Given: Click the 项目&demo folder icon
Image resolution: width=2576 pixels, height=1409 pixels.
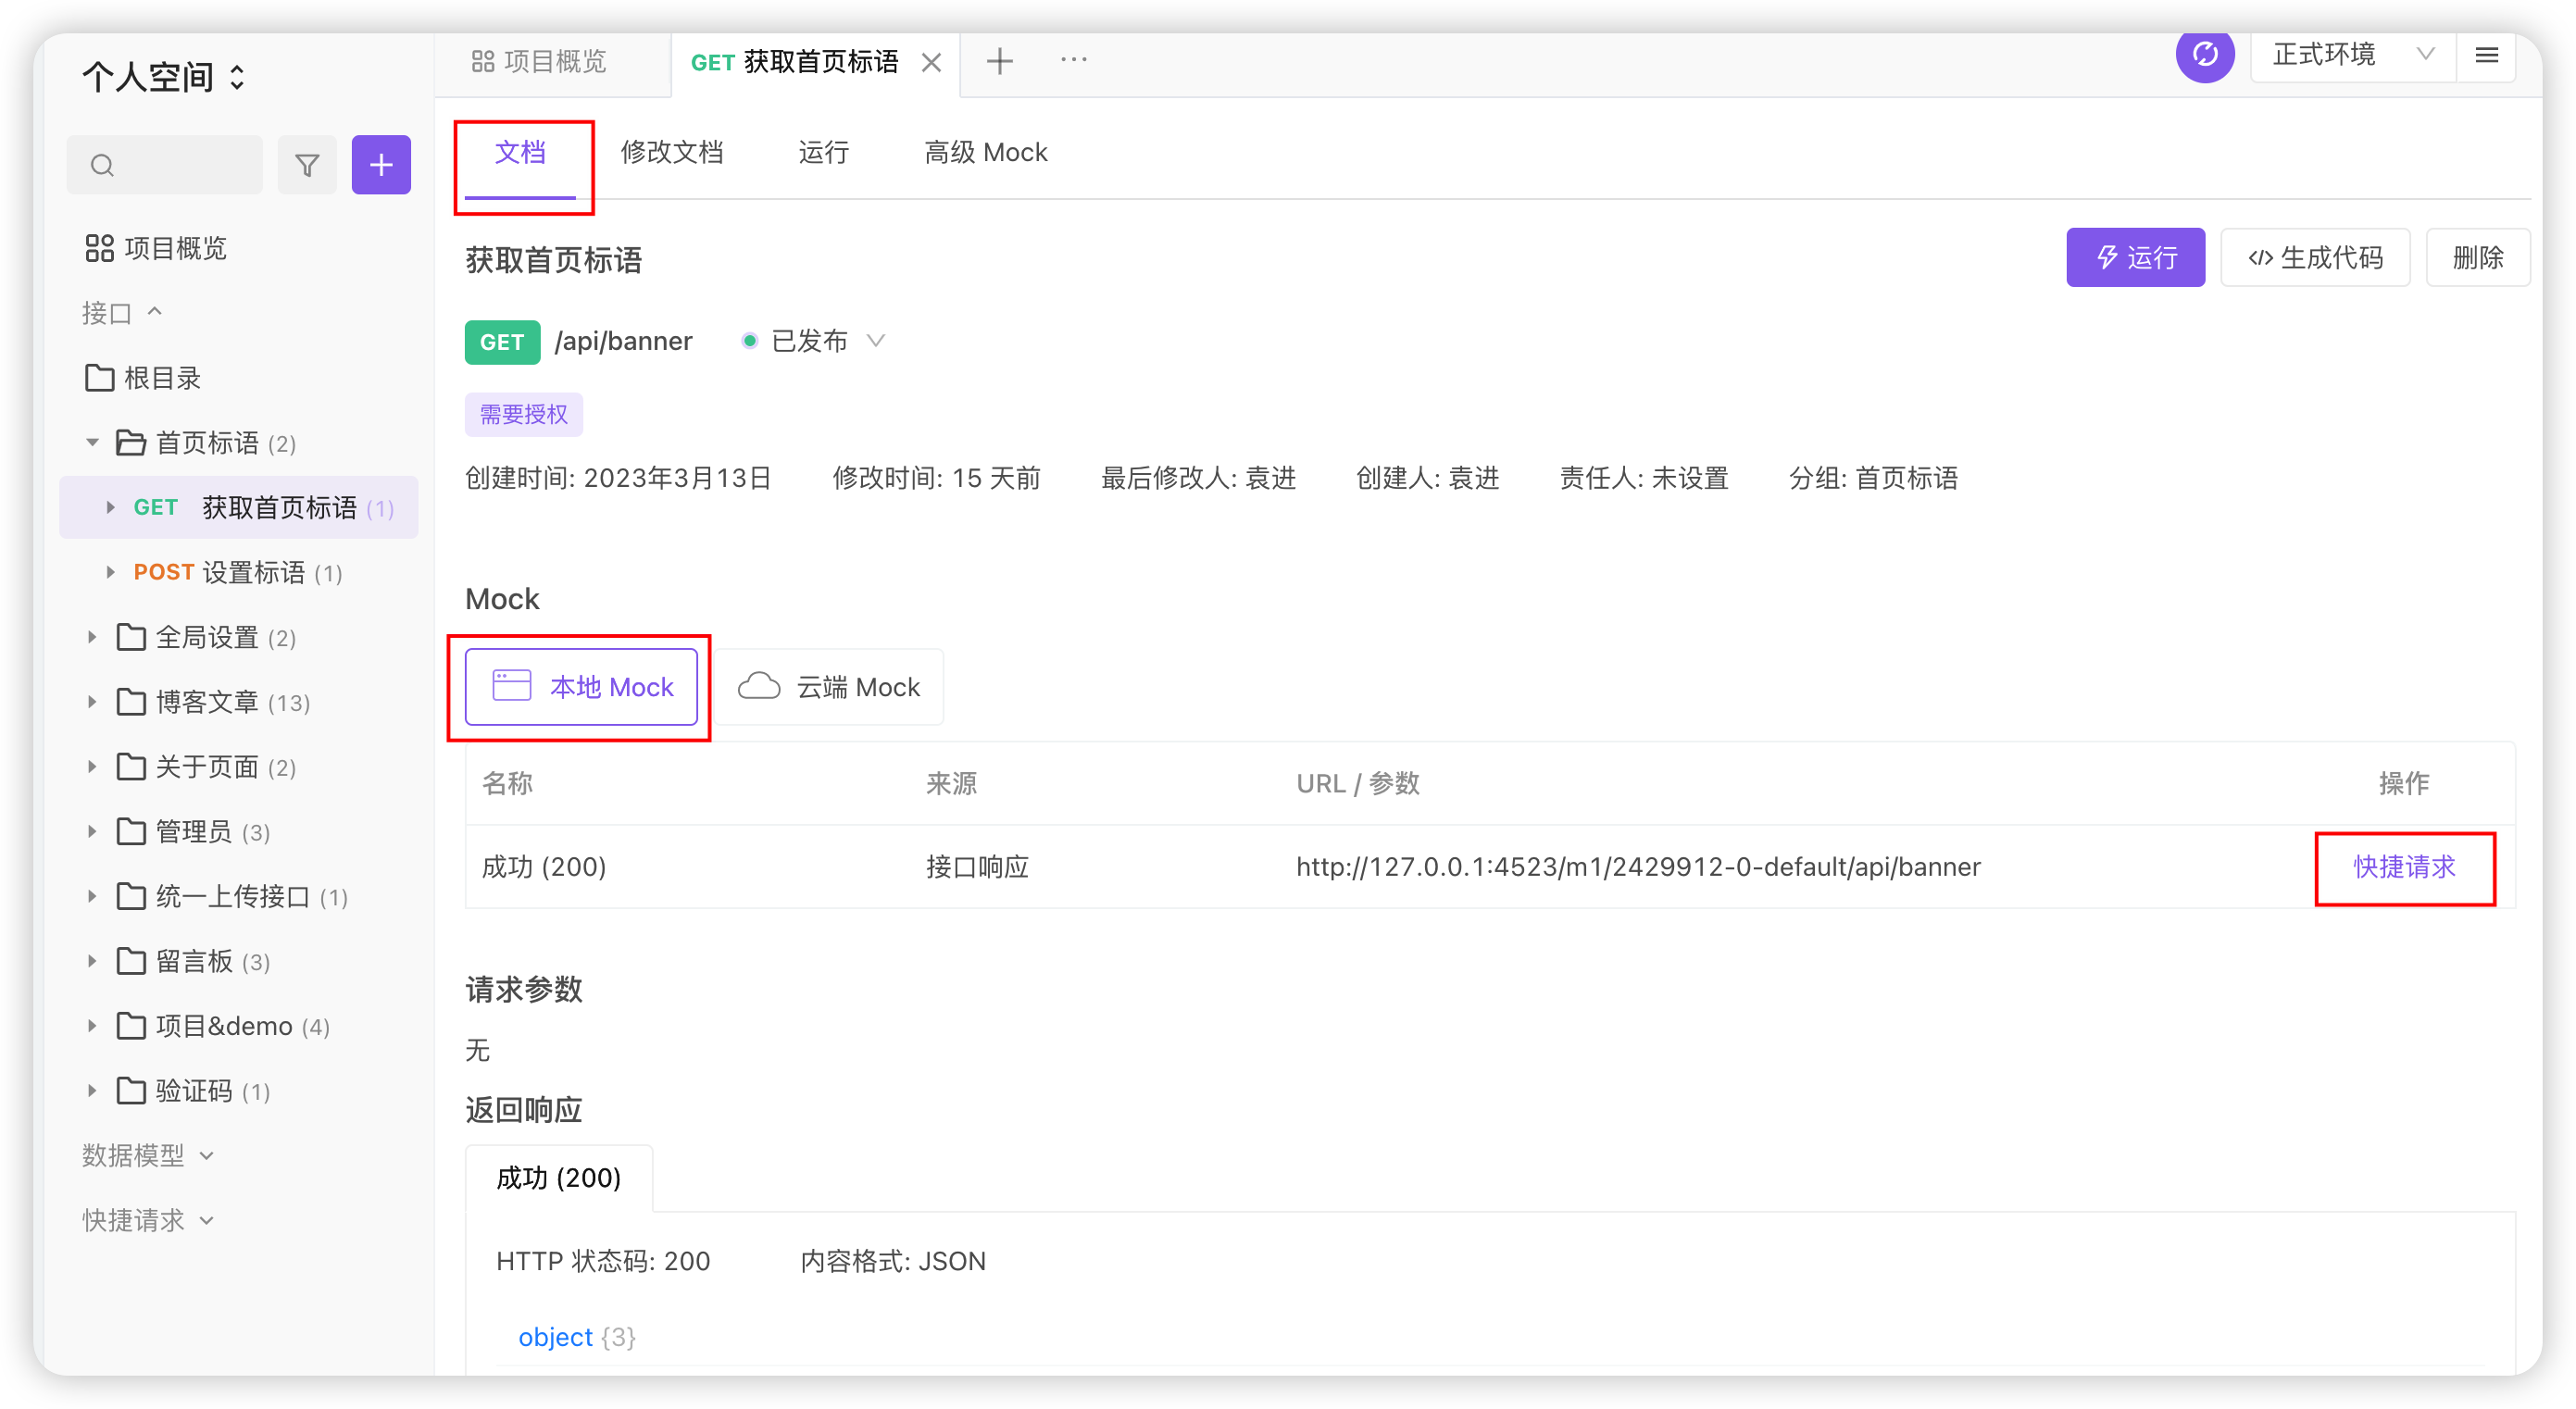Looking at the screenshot, I should (131, 1026).
